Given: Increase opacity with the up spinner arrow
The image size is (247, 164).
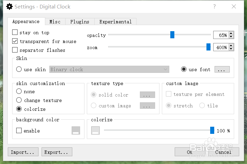Looking at the screenshot, I should (231, 33).
